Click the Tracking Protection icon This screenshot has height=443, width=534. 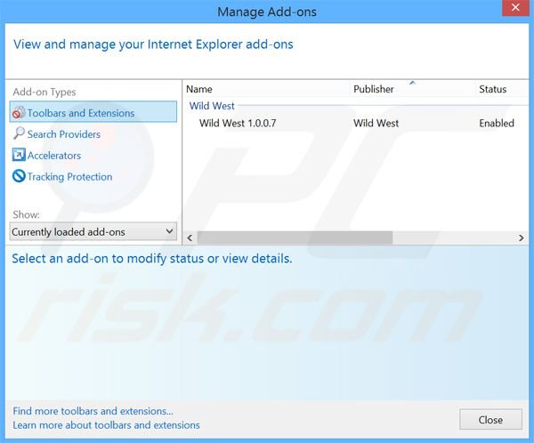tap(19, 177)
